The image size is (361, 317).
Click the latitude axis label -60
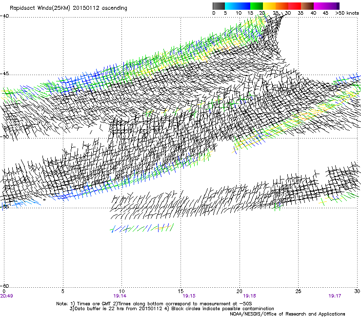[4, 286]
